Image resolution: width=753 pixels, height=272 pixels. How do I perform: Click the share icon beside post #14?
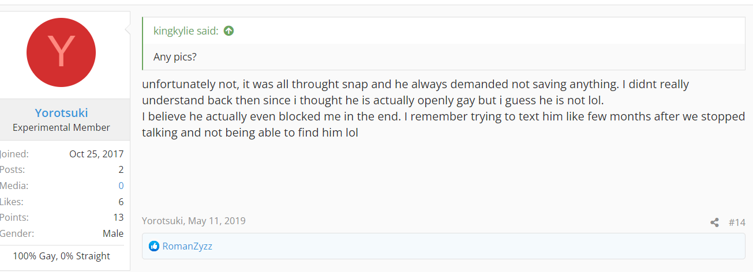[x=714, y=222]
